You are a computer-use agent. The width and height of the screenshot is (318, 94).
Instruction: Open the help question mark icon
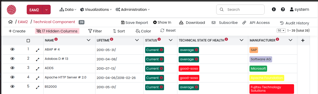pos(283,9)
